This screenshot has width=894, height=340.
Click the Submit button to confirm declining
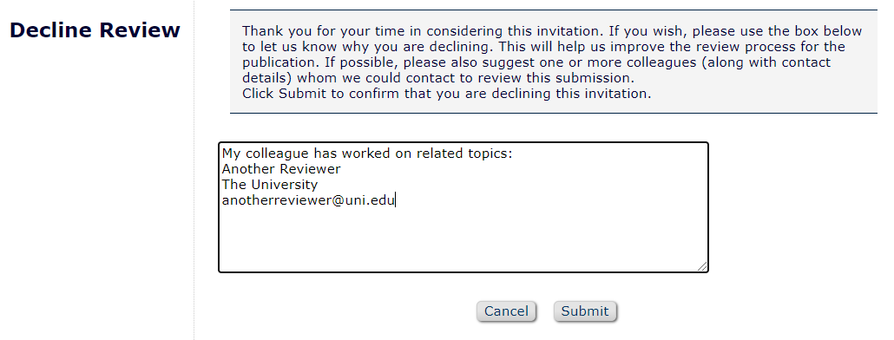pyautogui.click(x=585, y=311)
